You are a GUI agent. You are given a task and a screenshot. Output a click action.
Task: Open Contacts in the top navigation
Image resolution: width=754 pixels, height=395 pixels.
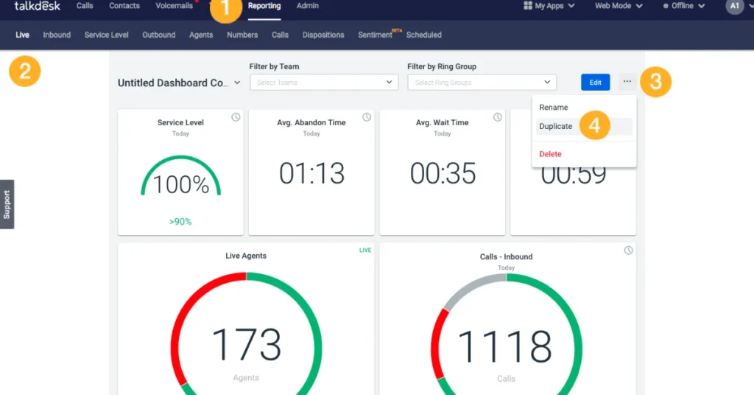(124, 6)
